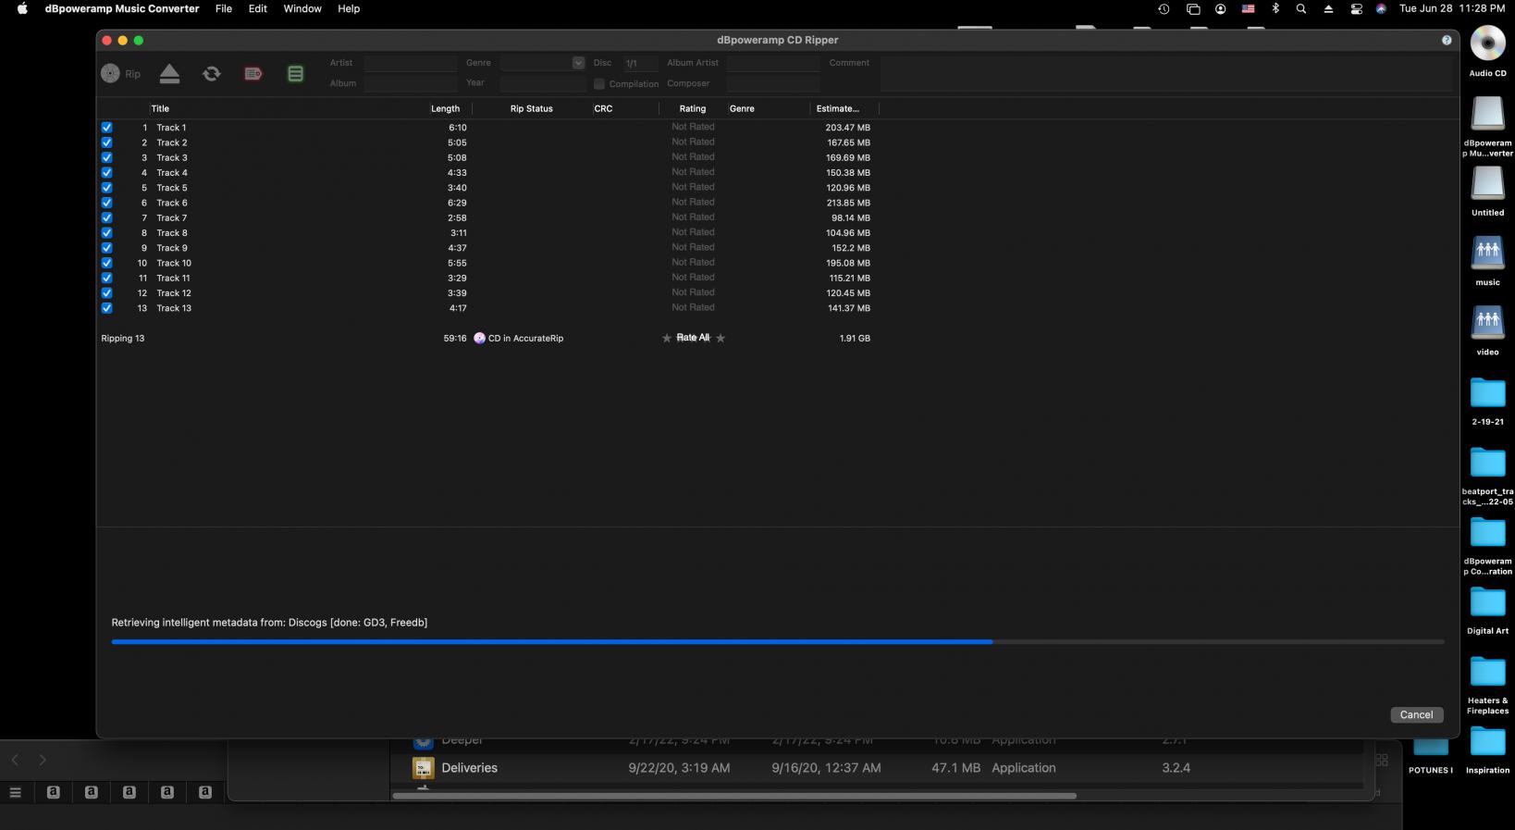Select the Deliveries row in the Finder window

(x=877, y=768)
